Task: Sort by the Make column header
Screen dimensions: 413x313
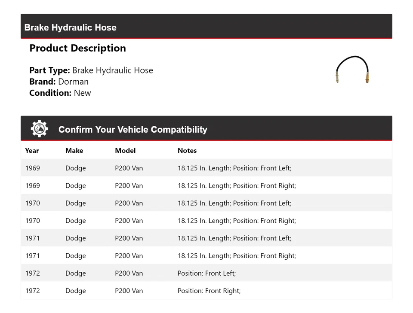Action: (x=74, y=151)
